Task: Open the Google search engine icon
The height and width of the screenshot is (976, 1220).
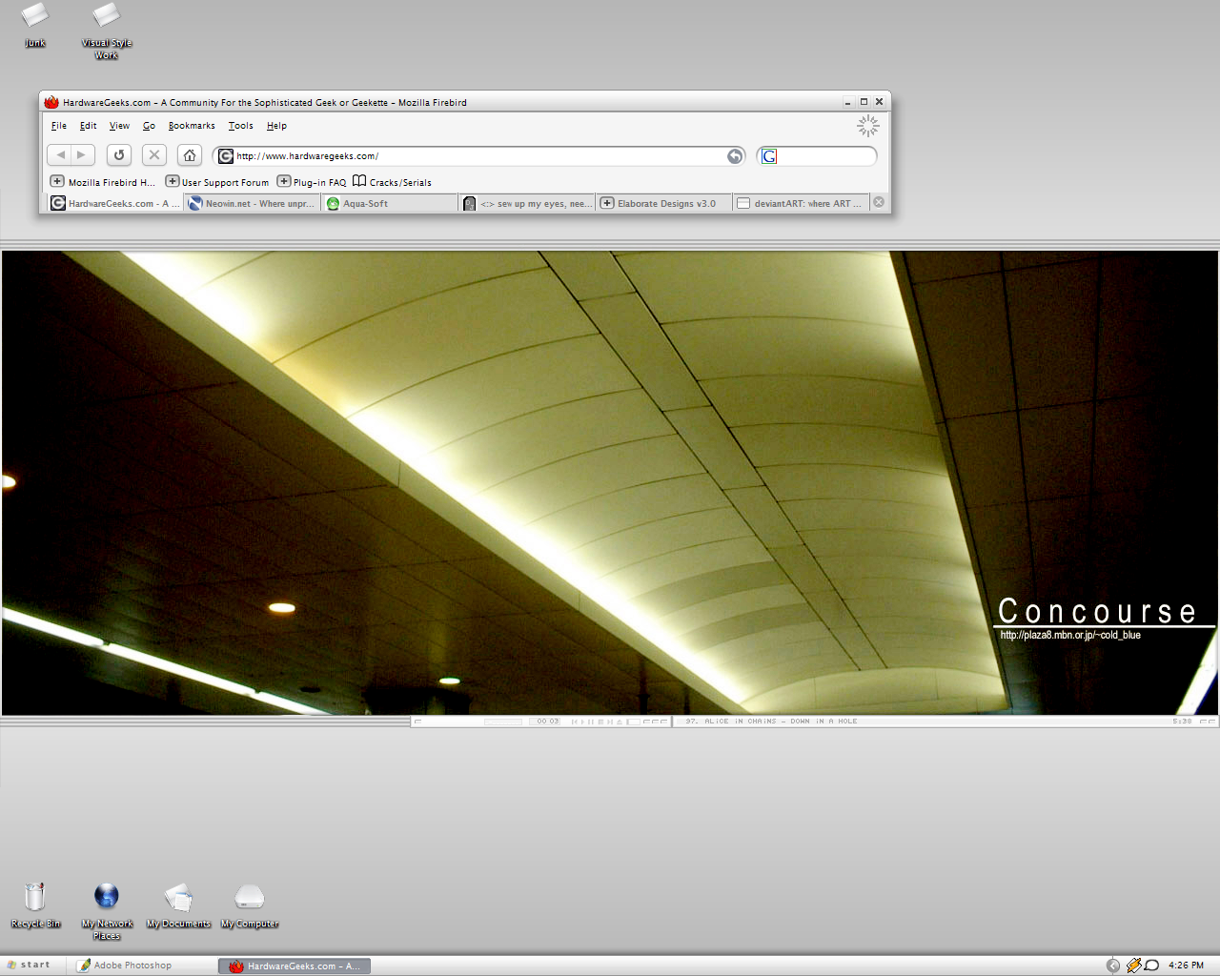Action: (769, 156)
